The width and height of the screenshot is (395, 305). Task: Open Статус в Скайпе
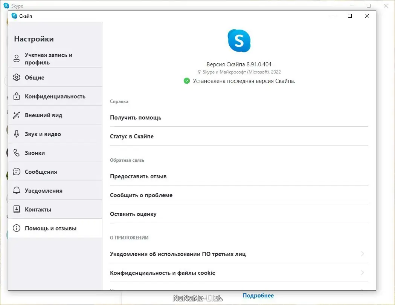[239, 136]
